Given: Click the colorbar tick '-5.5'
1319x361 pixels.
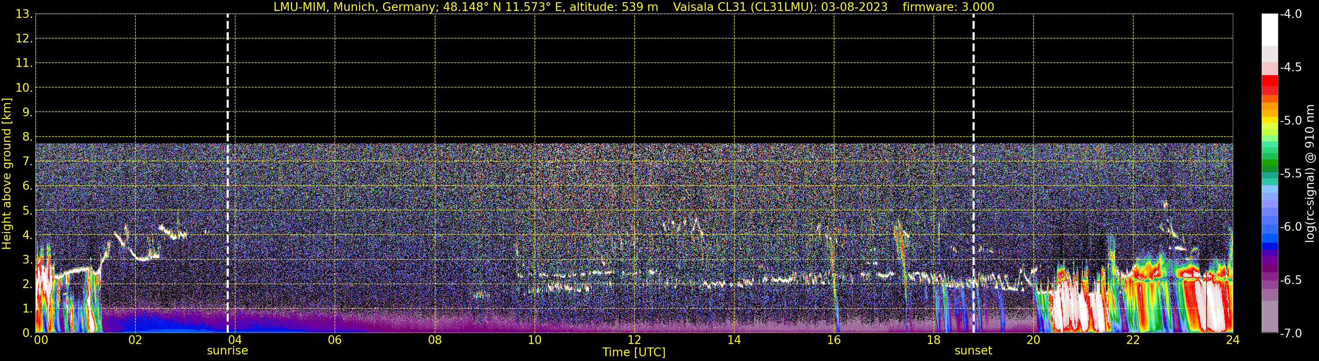Looking at the screenshot, I should 1290,174.
